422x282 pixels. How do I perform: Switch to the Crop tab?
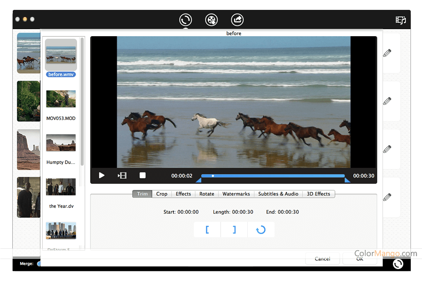tap(161, 194)
